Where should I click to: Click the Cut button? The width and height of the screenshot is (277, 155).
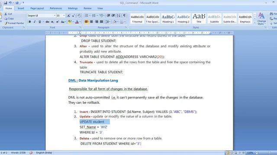(8, 14)
